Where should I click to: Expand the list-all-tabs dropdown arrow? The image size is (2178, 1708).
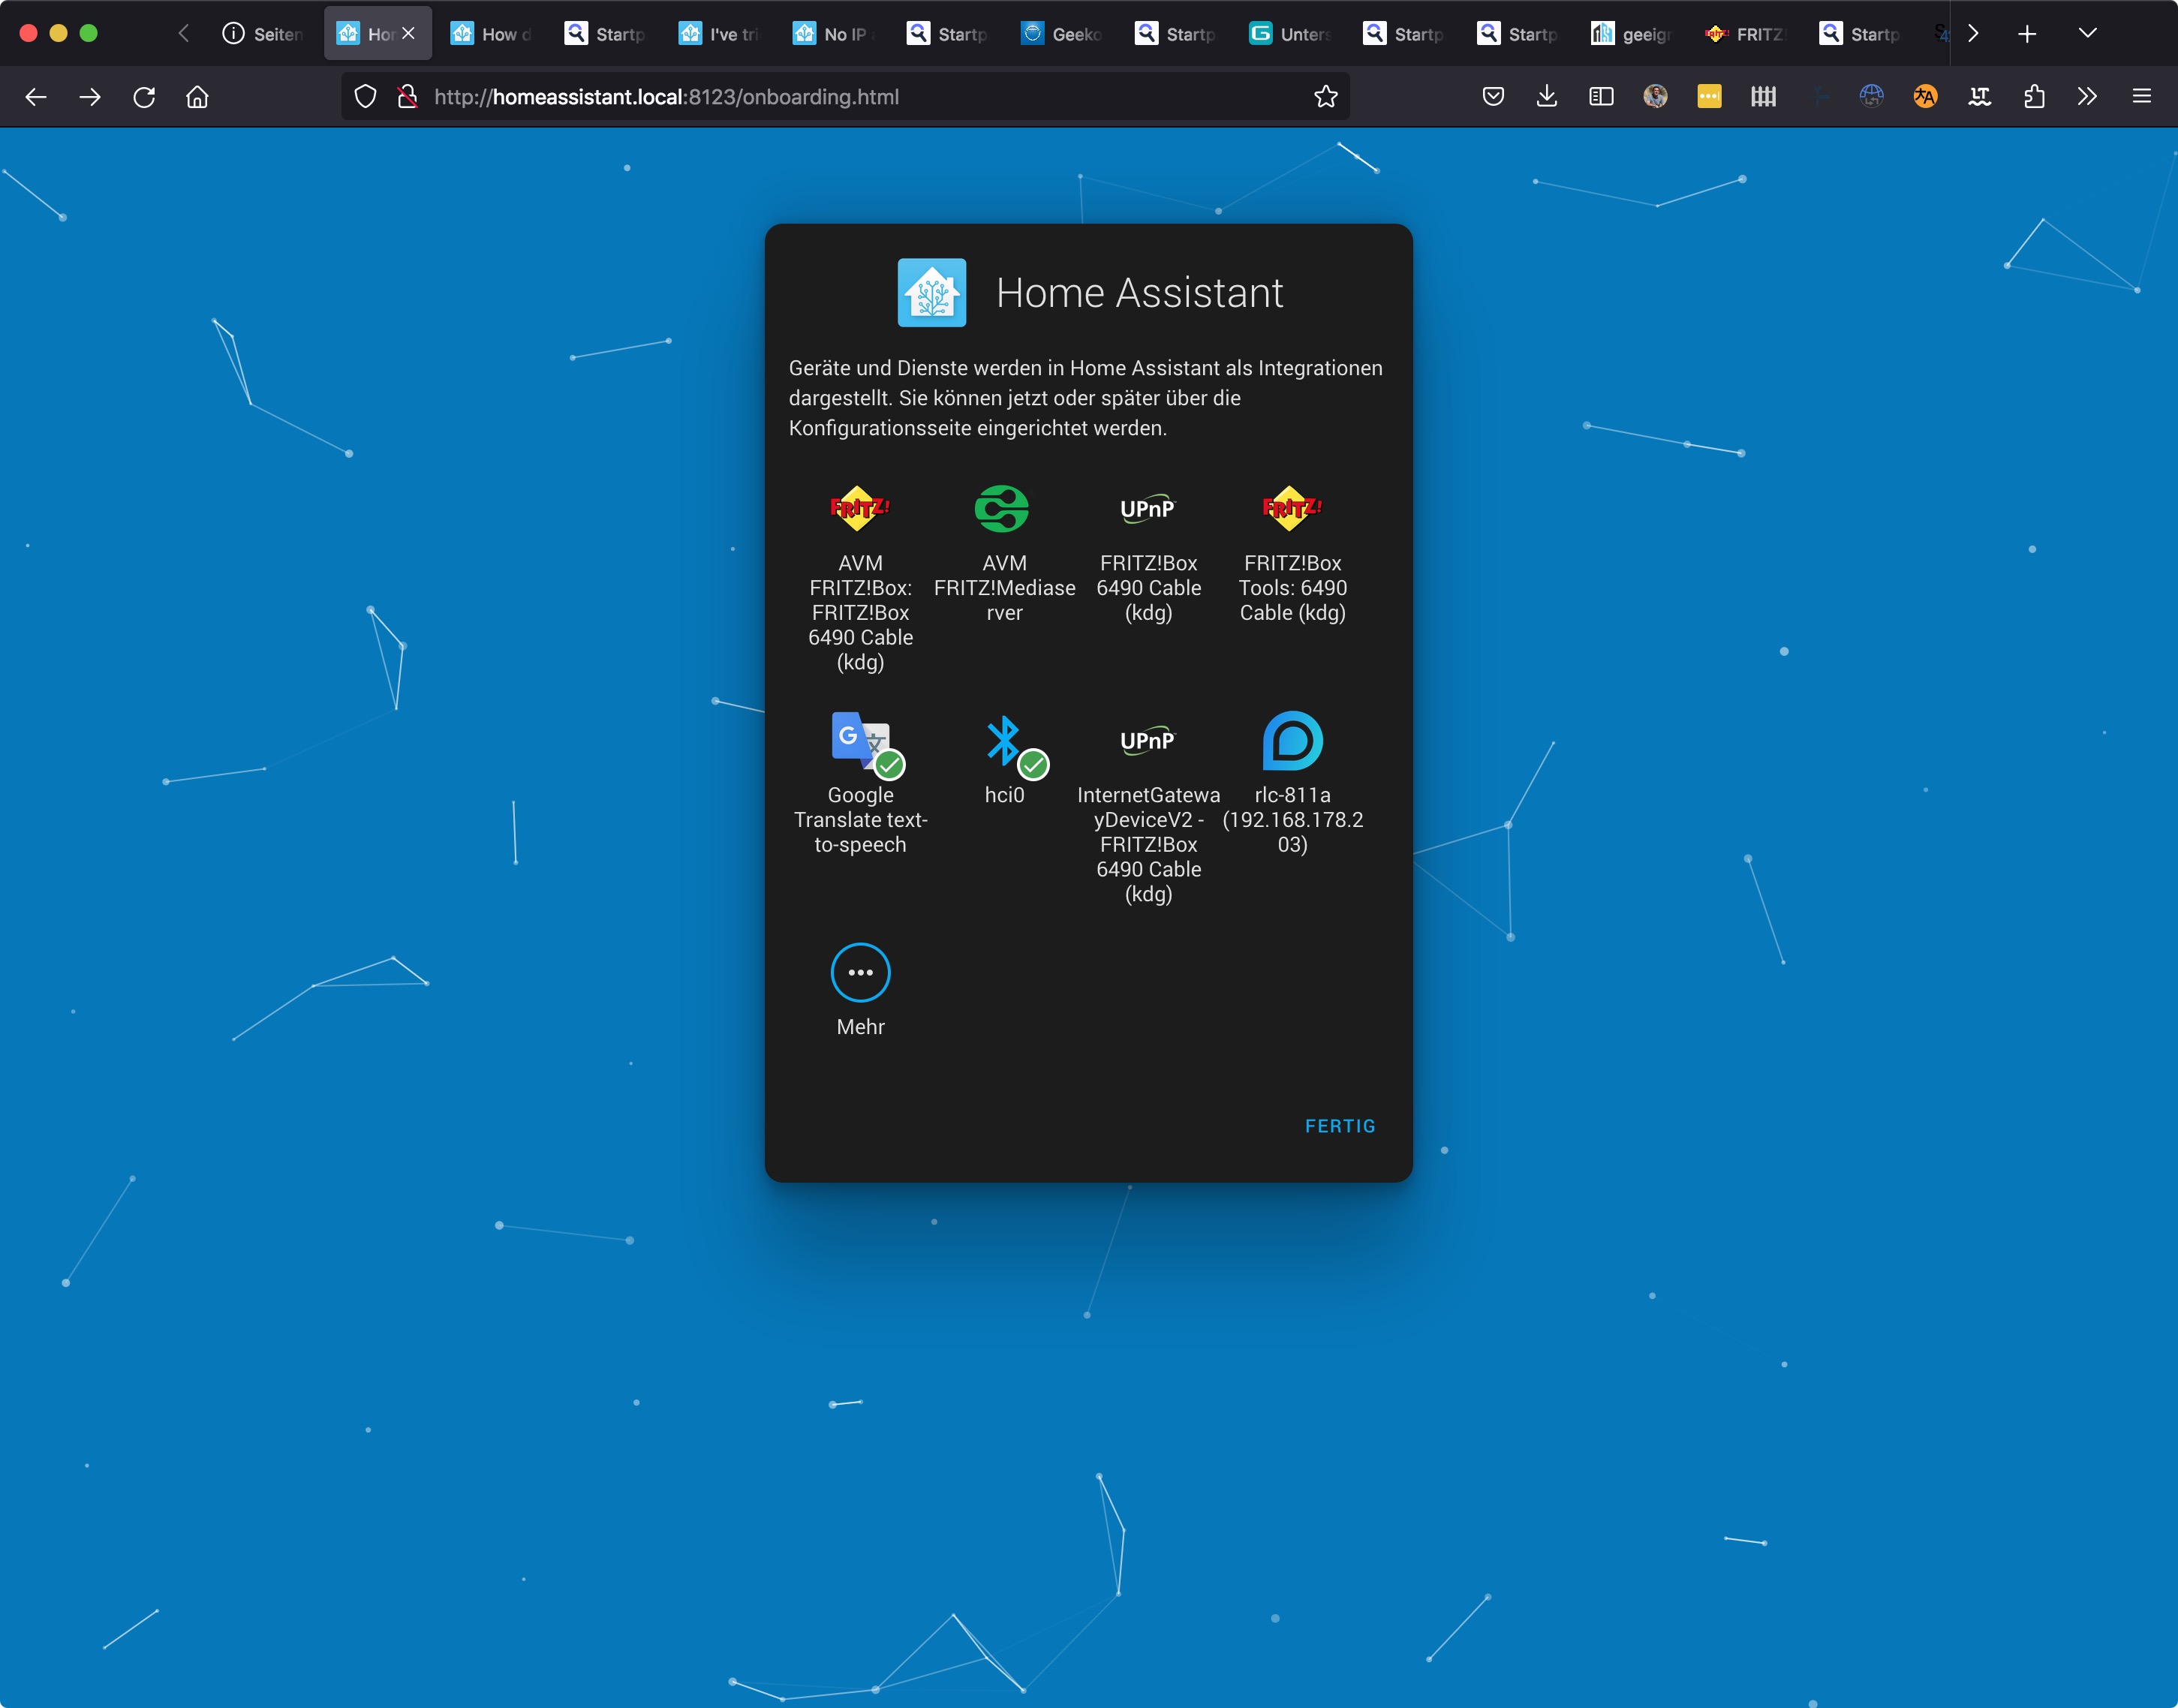coord(2087,33)
